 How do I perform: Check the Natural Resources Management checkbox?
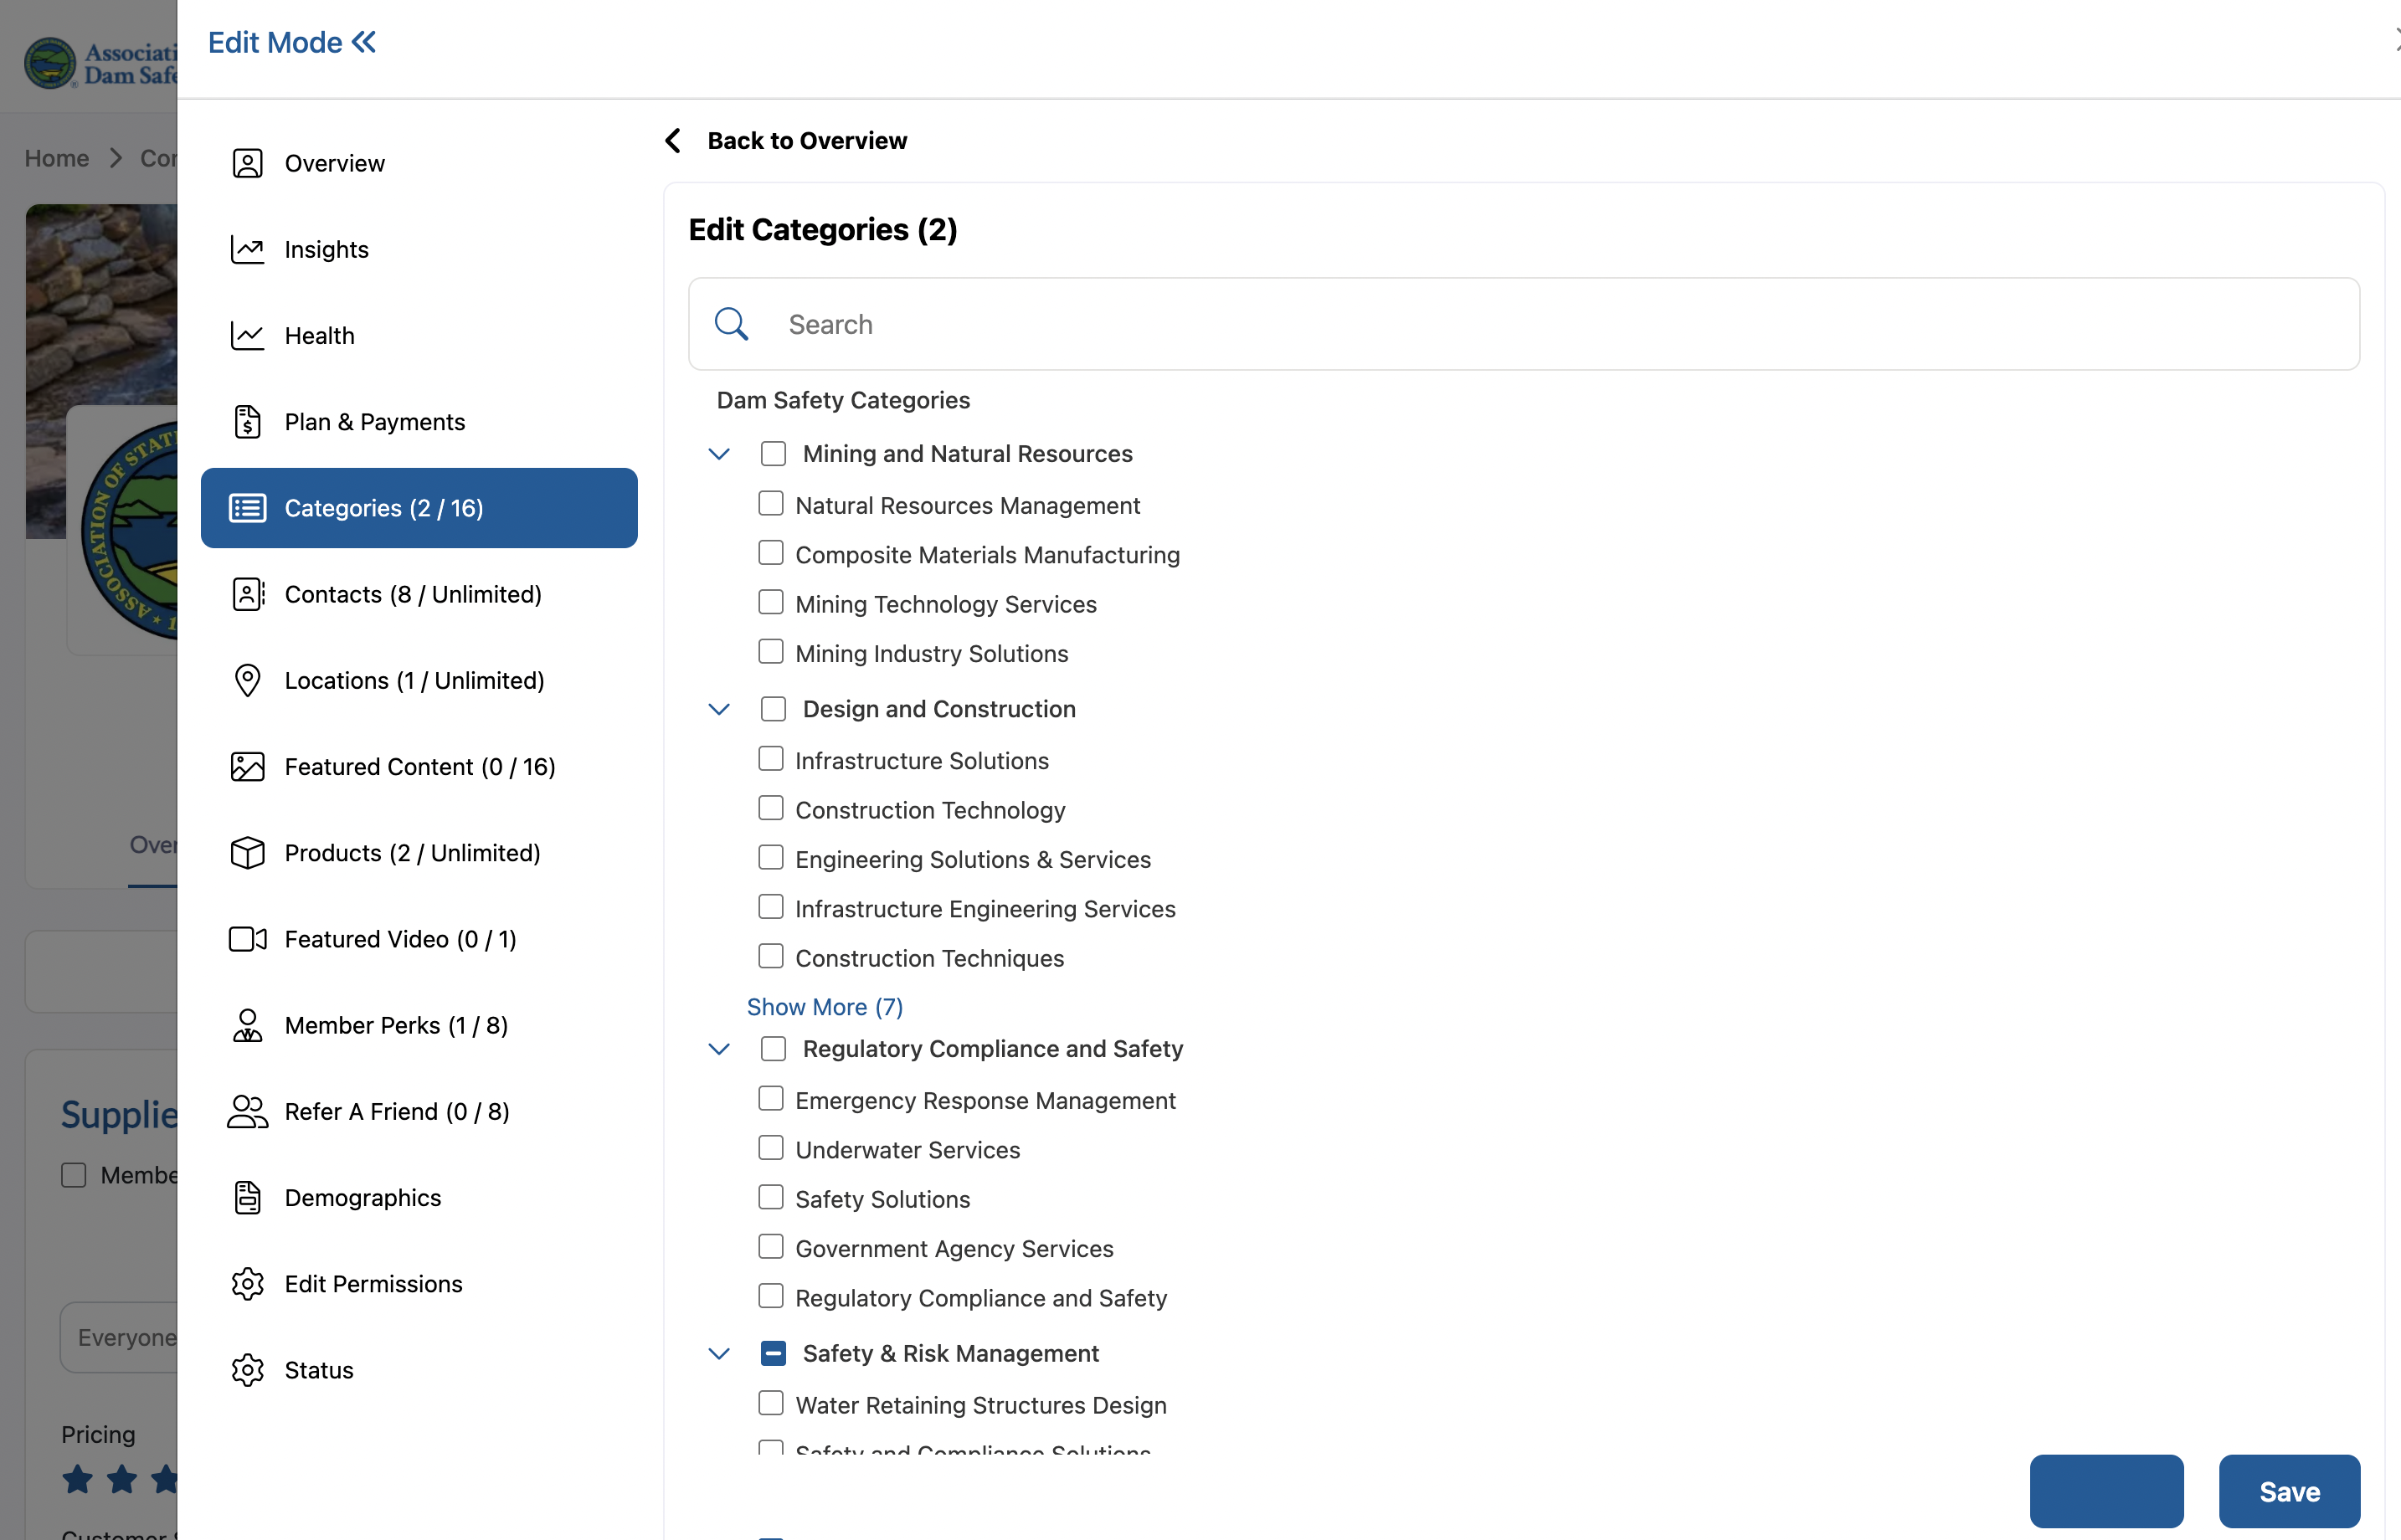tap(770, 504)
